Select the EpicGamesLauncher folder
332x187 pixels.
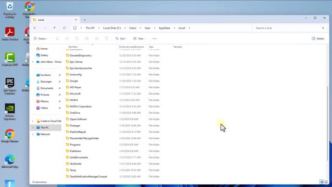[81, 68]
